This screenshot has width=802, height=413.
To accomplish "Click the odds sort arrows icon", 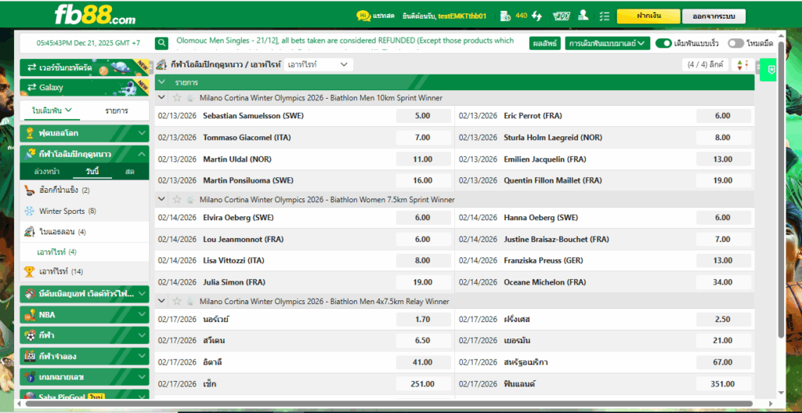I will 742,65.
